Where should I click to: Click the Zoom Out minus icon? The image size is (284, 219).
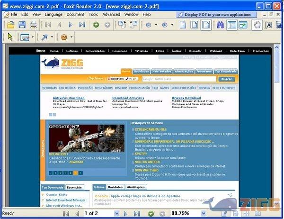[x=149, y=25]
